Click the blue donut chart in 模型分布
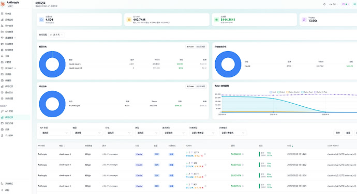 tap(52, 64)
